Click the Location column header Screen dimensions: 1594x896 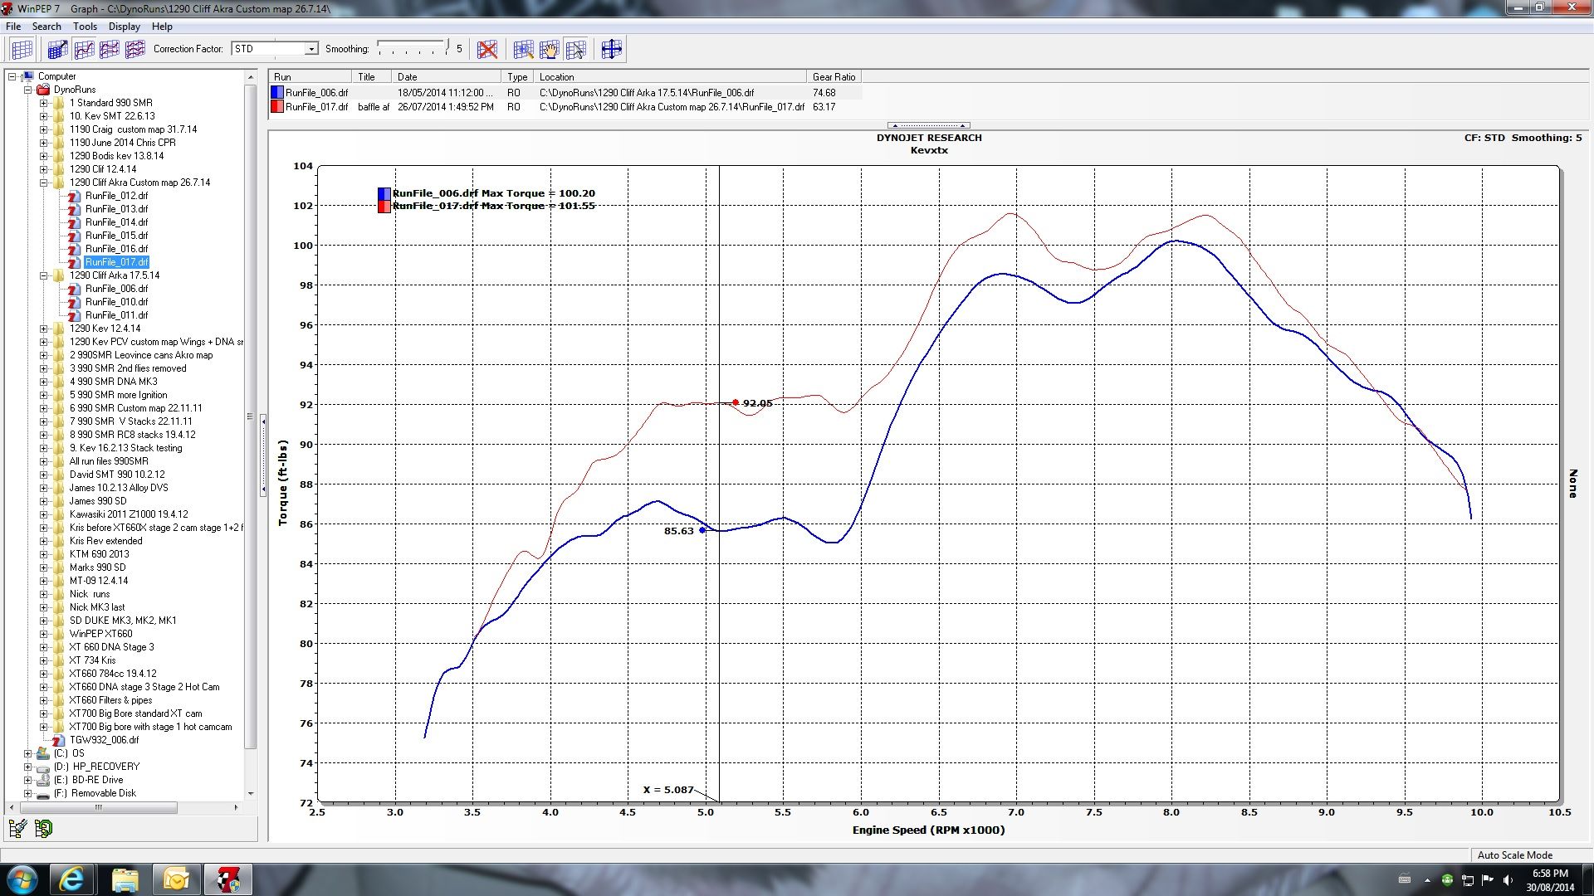671,76
